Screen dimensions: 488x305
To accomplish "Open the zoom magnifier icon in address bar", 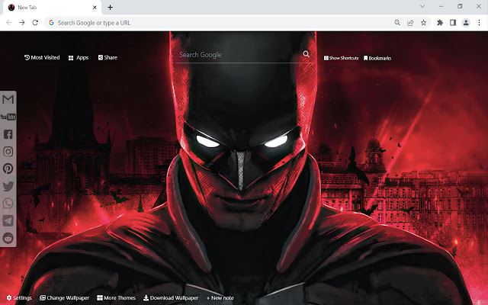I will pos(397,23).
